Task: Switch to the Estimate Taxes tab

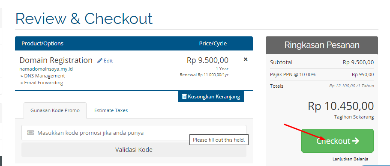Action: click(x=111, y=110)
